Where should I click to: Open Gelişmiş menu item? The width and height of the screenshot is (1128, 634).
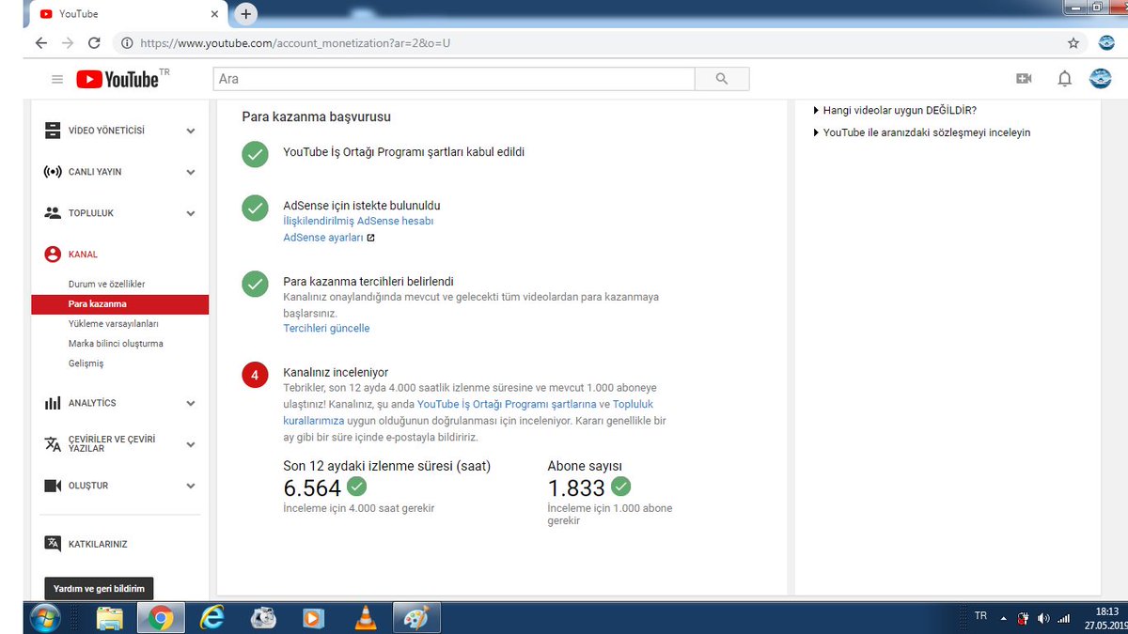tap(86, 363)
